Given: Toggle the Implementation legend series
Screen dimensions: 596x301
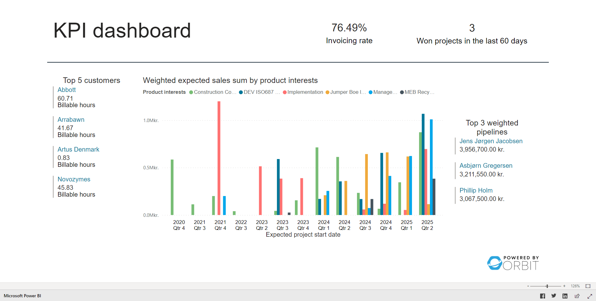Looking at the screenshot, I should (x=303, y=92).
